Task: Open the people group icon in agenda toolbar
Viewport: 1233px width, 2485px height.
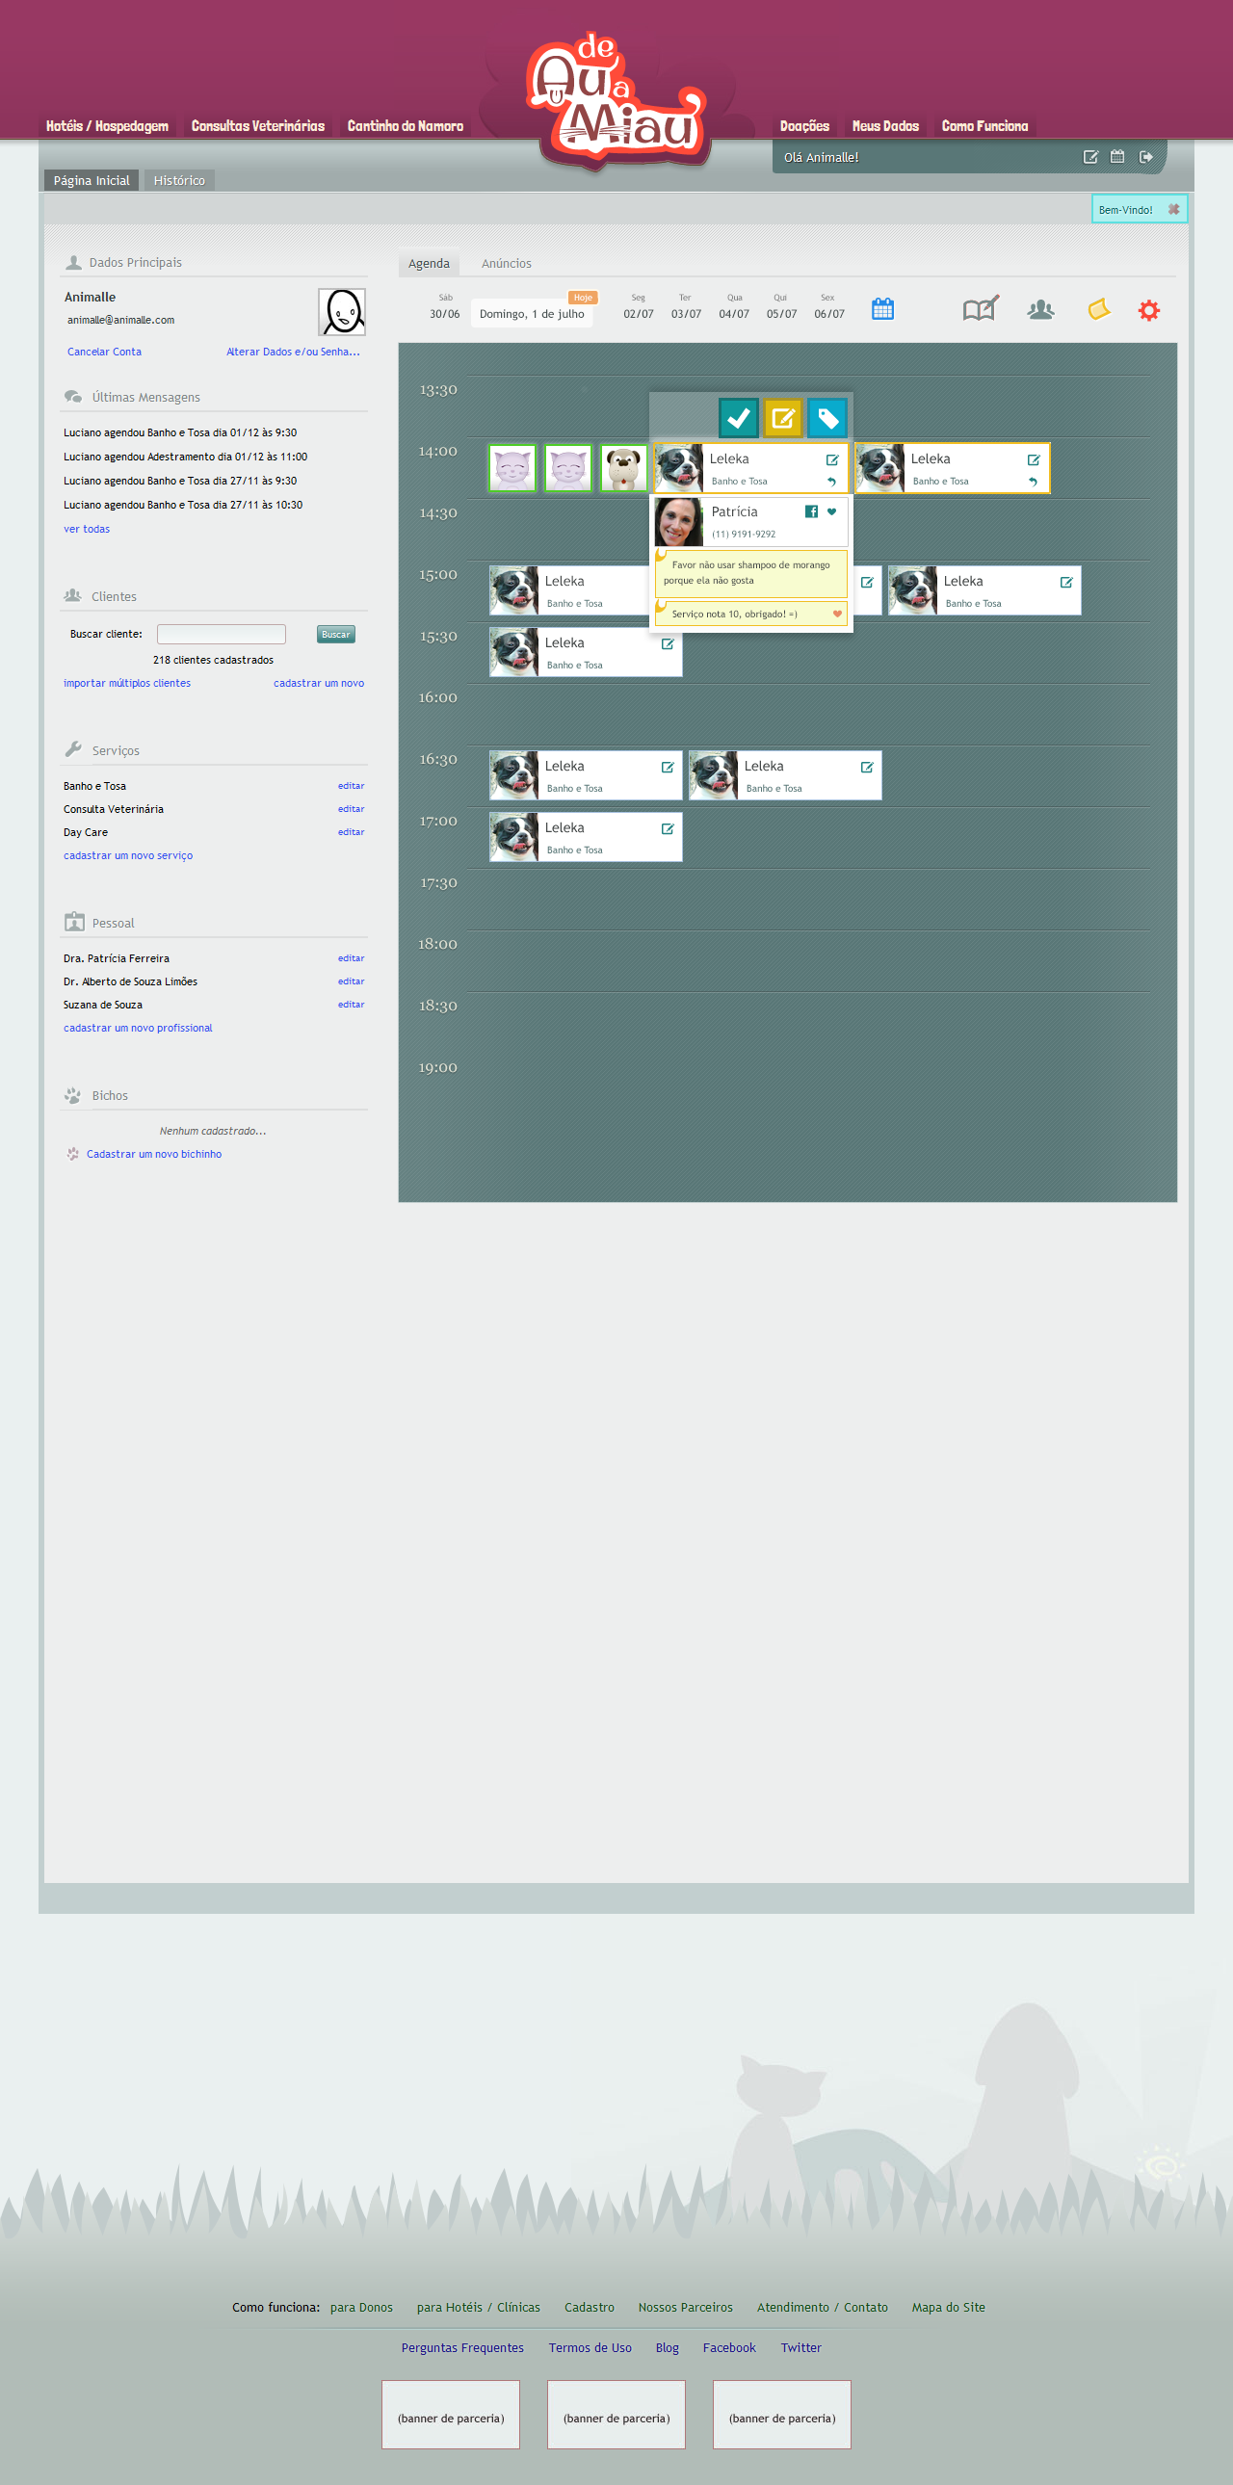Action: [x=1040, y=309]
